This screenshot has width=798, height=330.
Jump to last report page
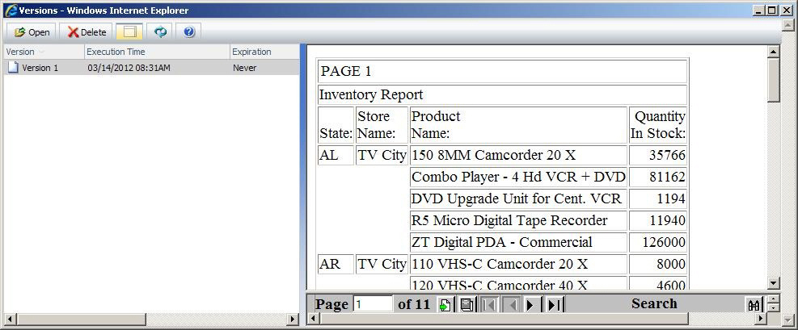[x=554, y=305]
